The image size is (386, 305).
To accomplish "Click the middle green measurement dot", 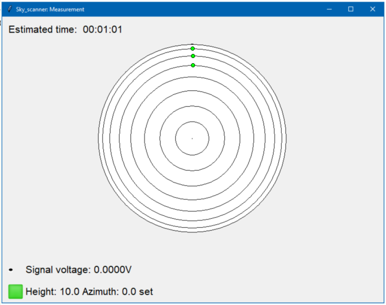I will tap(193, 56).
